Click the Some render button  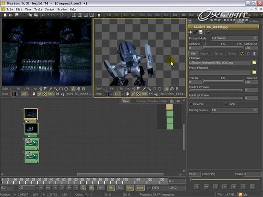click(140, 188)
